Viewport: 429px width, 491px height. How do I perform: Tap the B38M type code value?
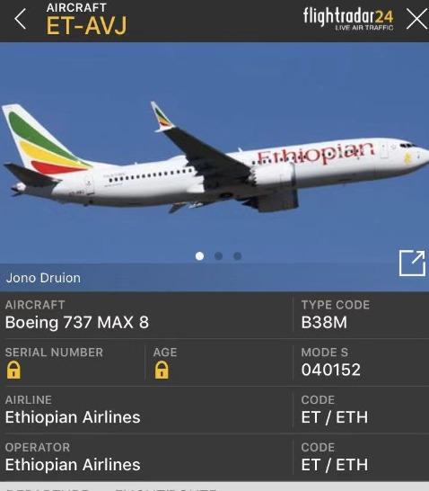point(324,323)
